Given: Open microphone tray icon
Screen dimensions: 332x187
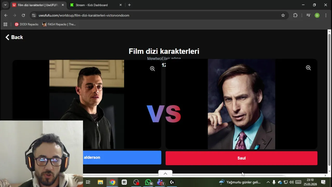Looking at the screenshot, I should pyautogui.click(x=274, y=182).
